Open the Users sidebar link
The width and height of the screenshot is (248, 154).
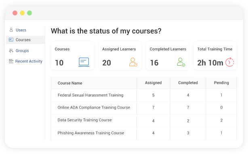pos(21,30)
